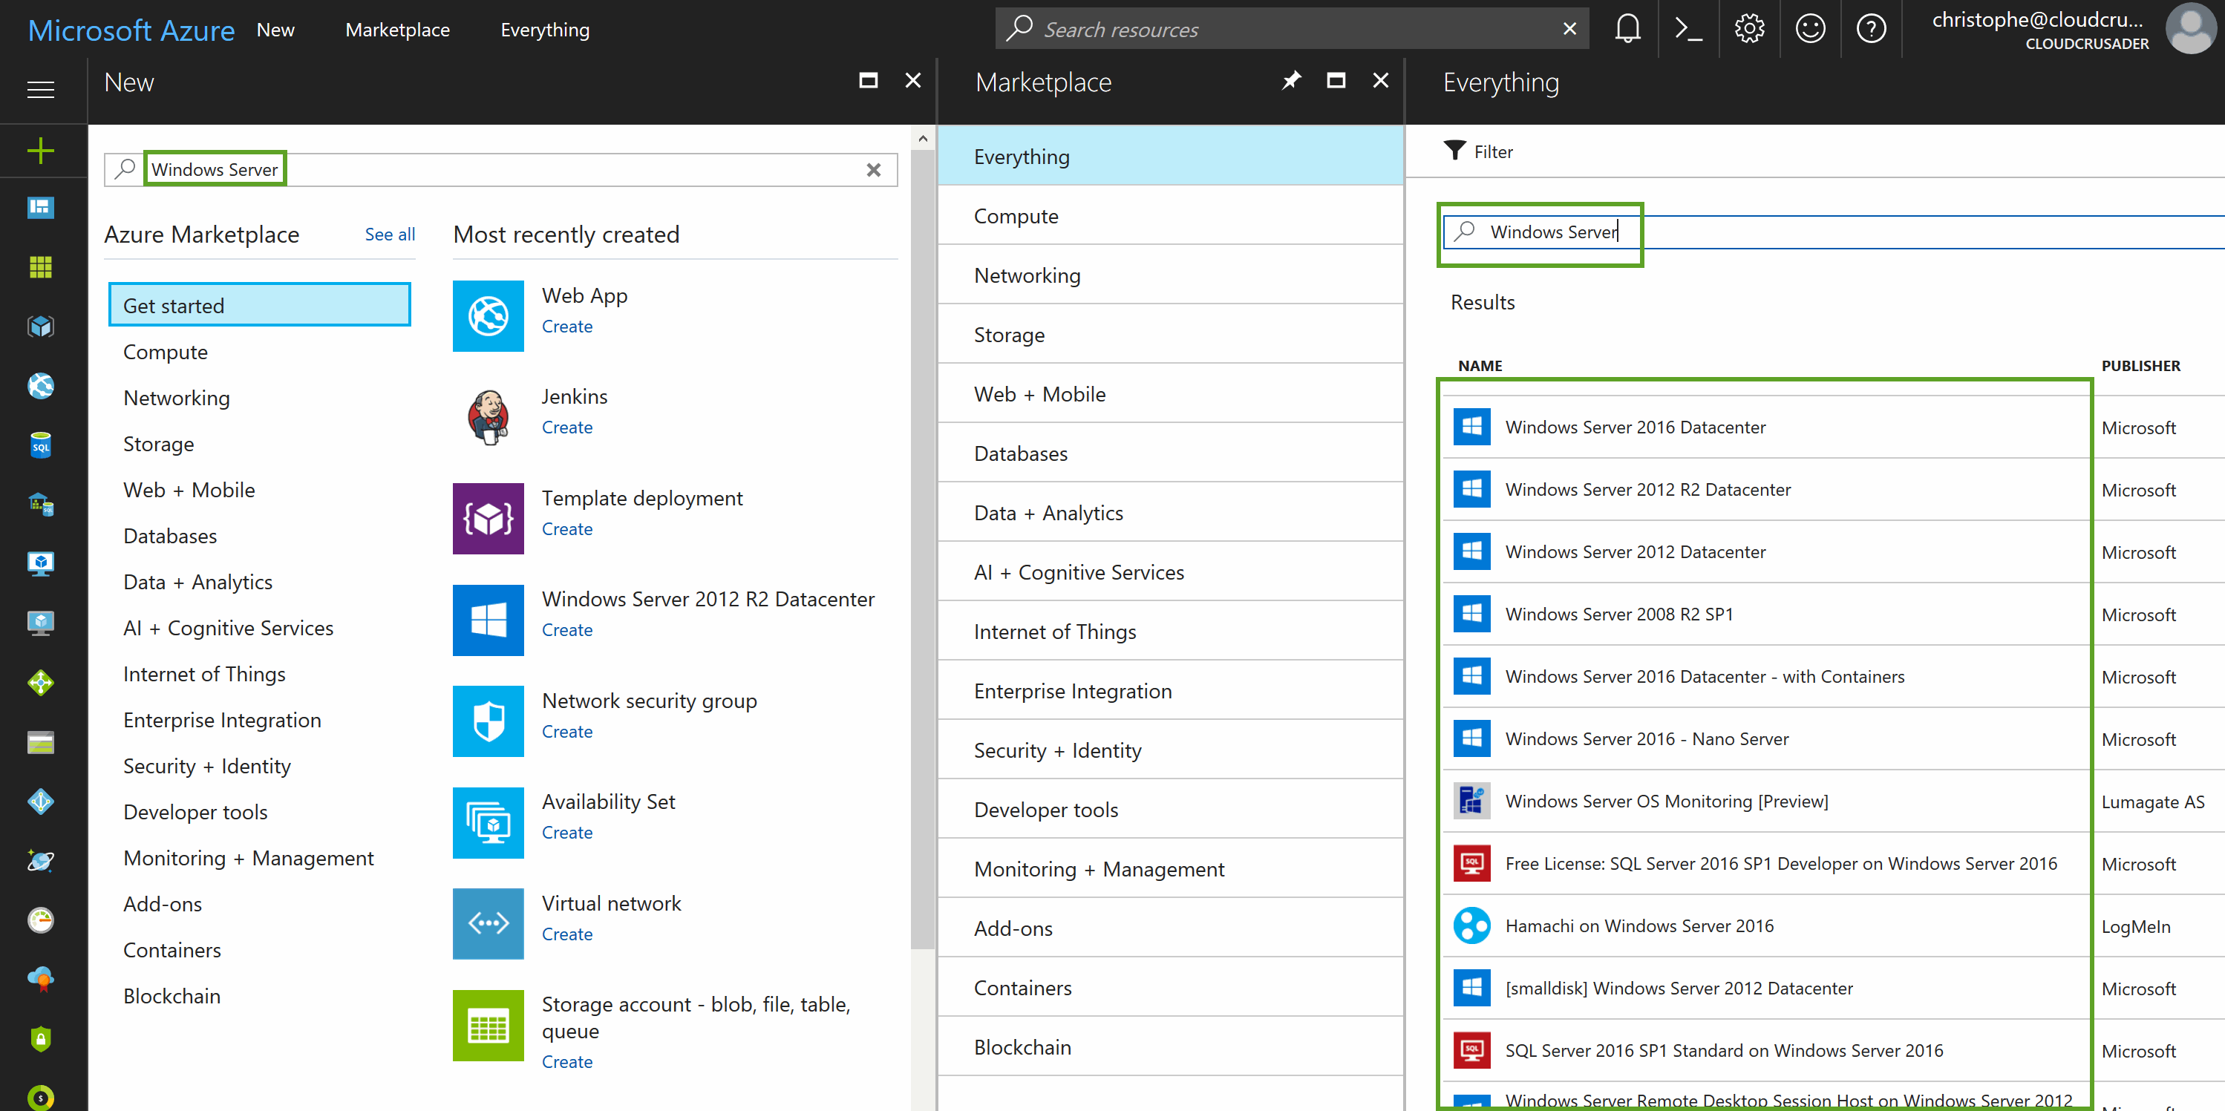Open SQL databases icon in sidebar
This screenshot has width=2225, height=1111.
click(41, 445)
